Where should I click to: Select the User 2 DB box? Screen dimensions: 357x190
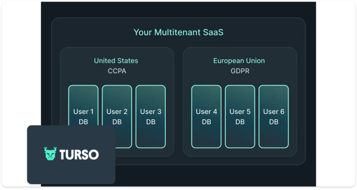point(117,116)
